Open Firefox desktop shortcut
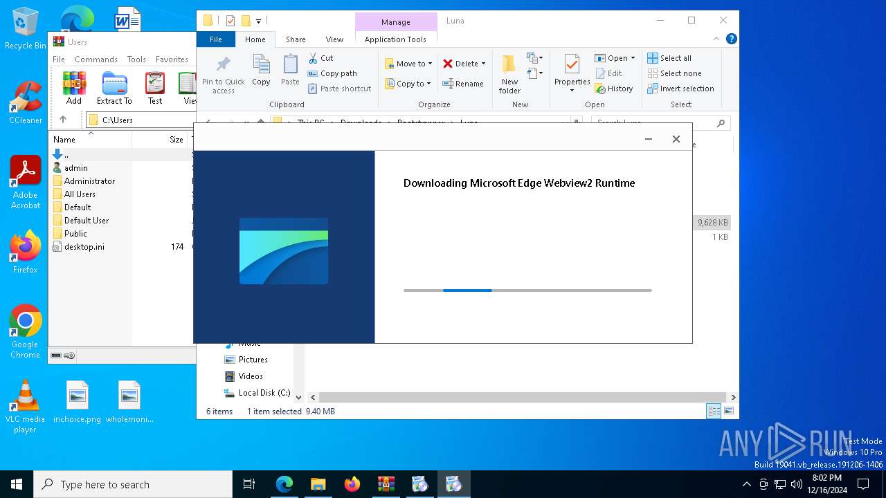This screenshot has width=886, height=498. pyautogui.click(x=26, y=252)
